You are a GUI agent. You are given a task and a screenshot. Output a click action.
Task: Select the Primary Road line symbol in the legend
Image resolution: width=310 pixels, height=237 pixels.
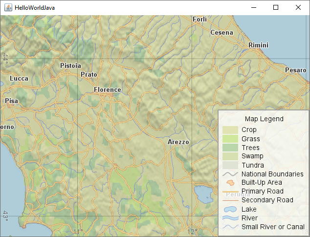(230, 191)
